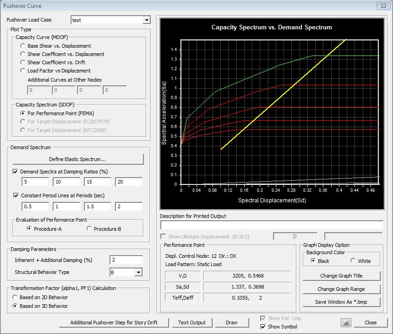Select Procedure-B for performance point evaluation

tap(89, 228)
